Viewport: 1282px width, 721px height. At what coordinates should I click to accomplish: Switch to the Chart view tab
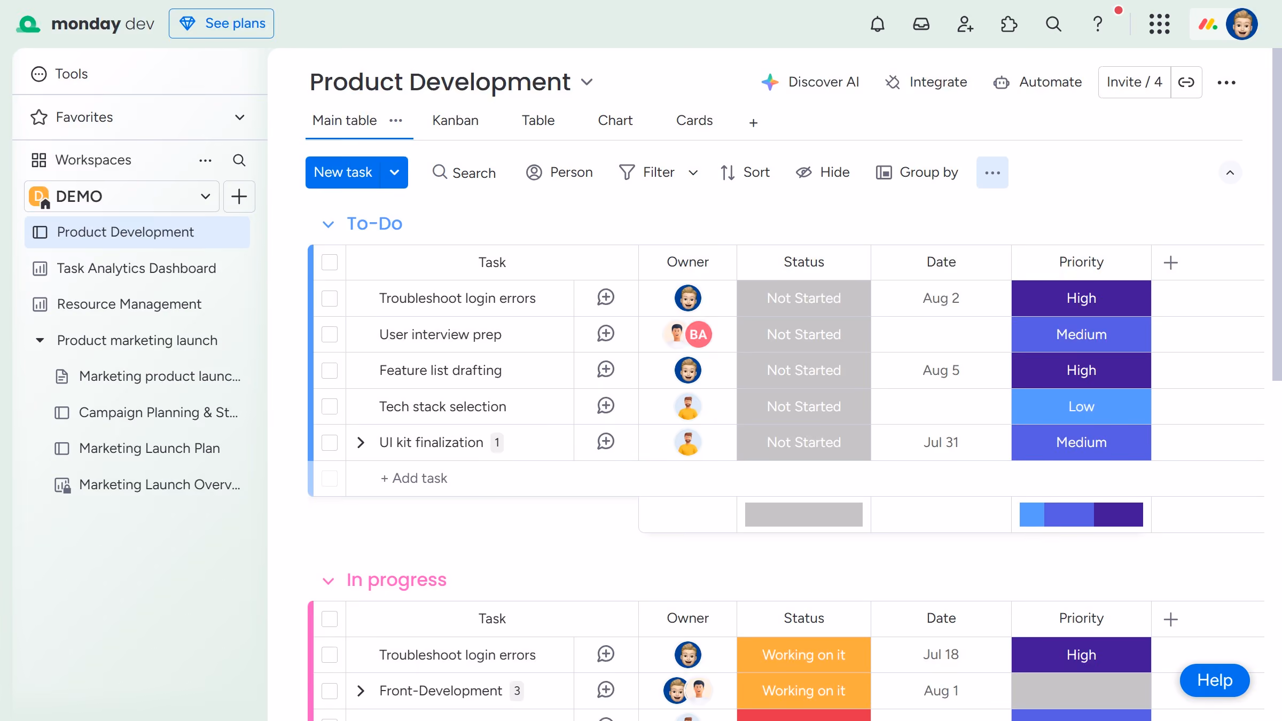click(615, 121)
